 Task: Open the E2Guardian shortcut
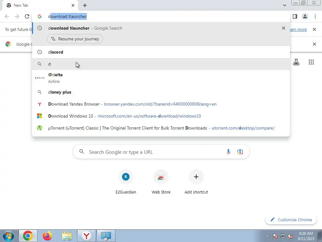(x=126, y=182)
